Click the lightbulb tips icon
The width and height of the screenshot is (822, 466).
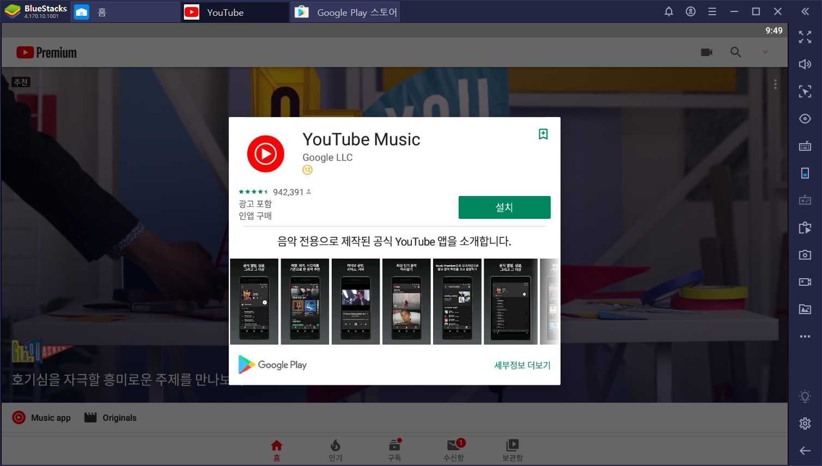pyautogui.click(x=805, y=396)
